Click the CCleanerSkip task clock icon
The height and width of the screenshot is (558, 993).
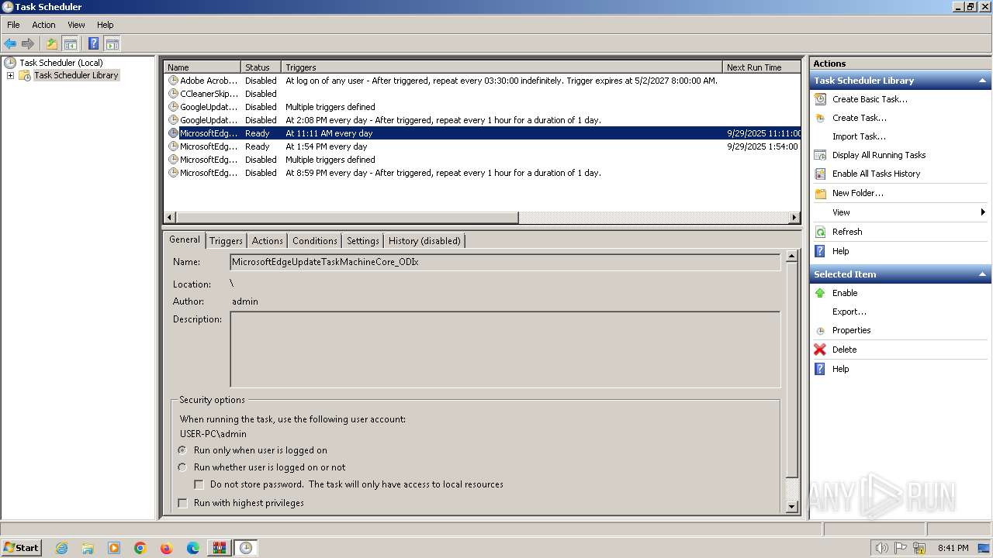click(173, 94)
